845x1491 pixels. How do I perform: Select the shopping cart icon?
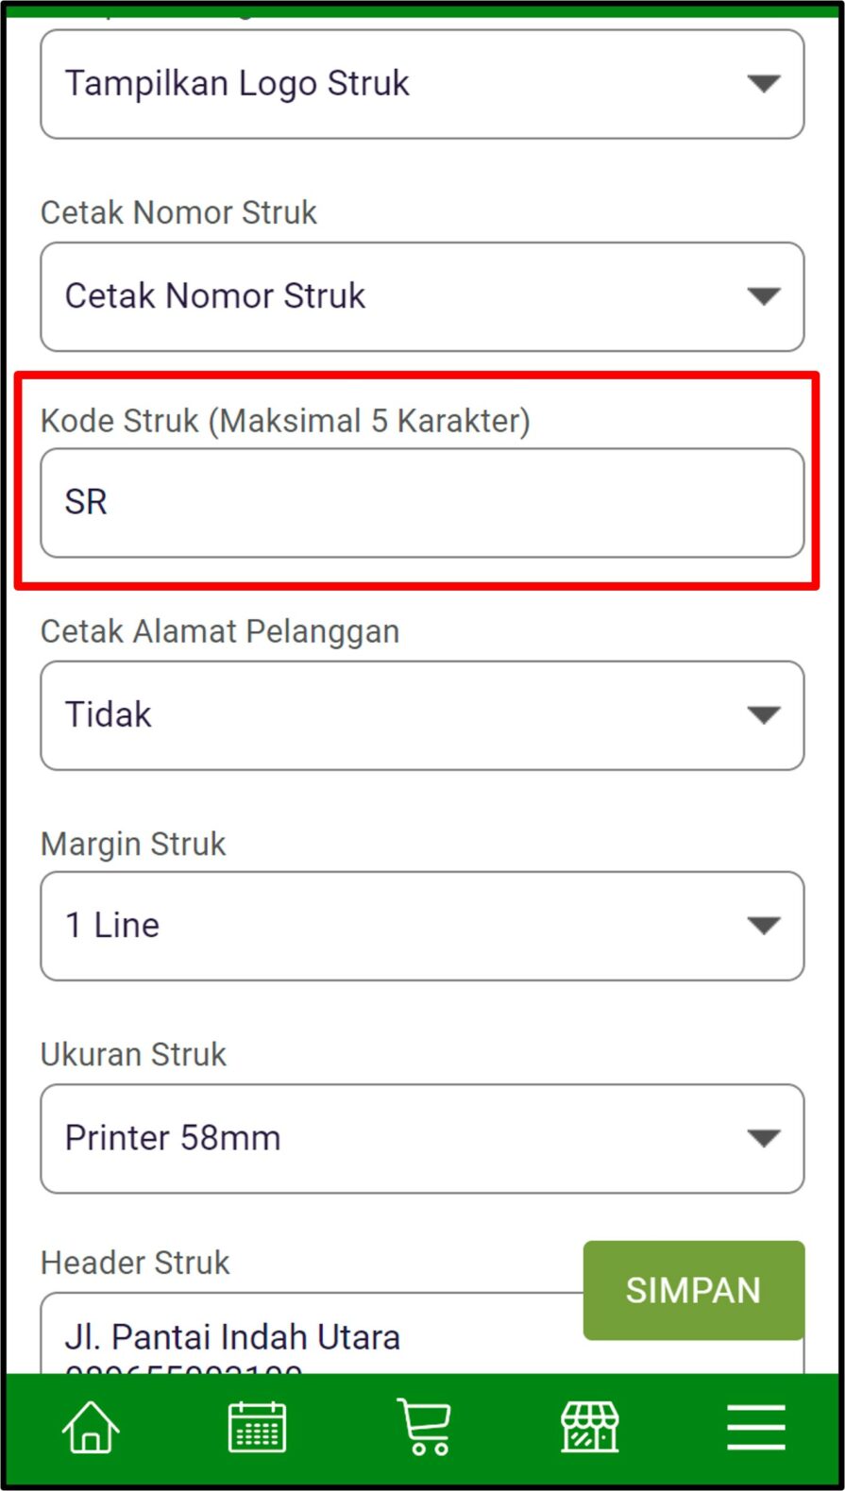click(423, 1428)
